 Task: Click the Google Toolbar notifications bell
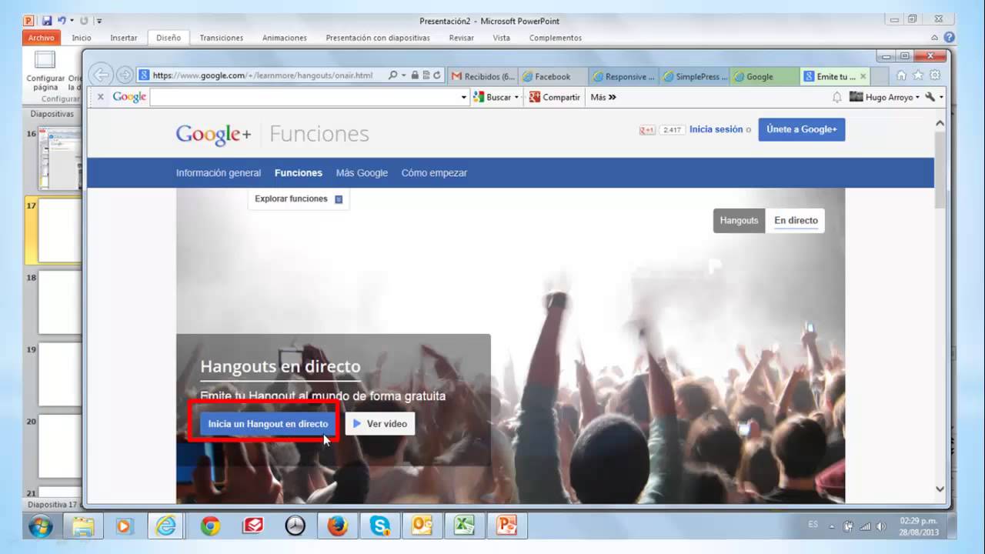click(x=836, y=97)
